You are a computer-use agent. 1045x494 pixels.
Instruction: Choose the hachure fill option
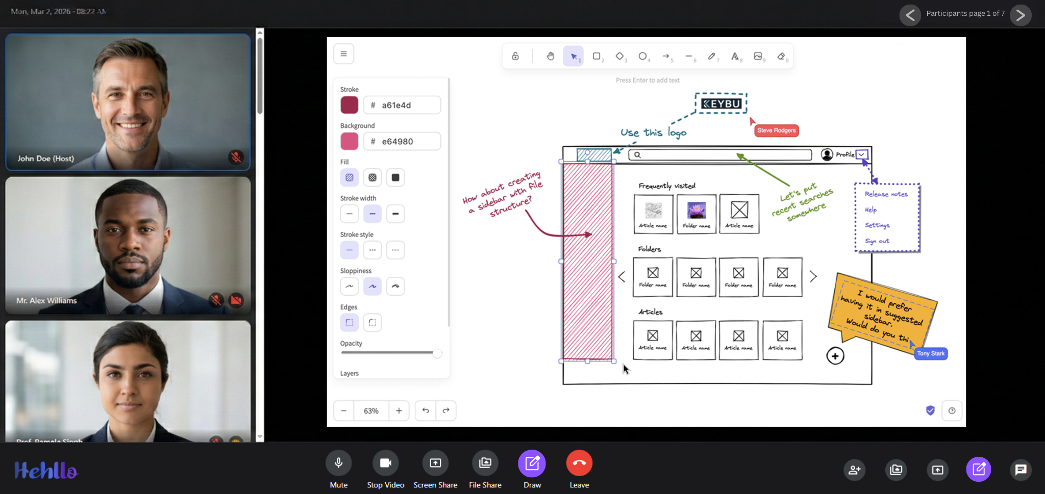point(350,177)
